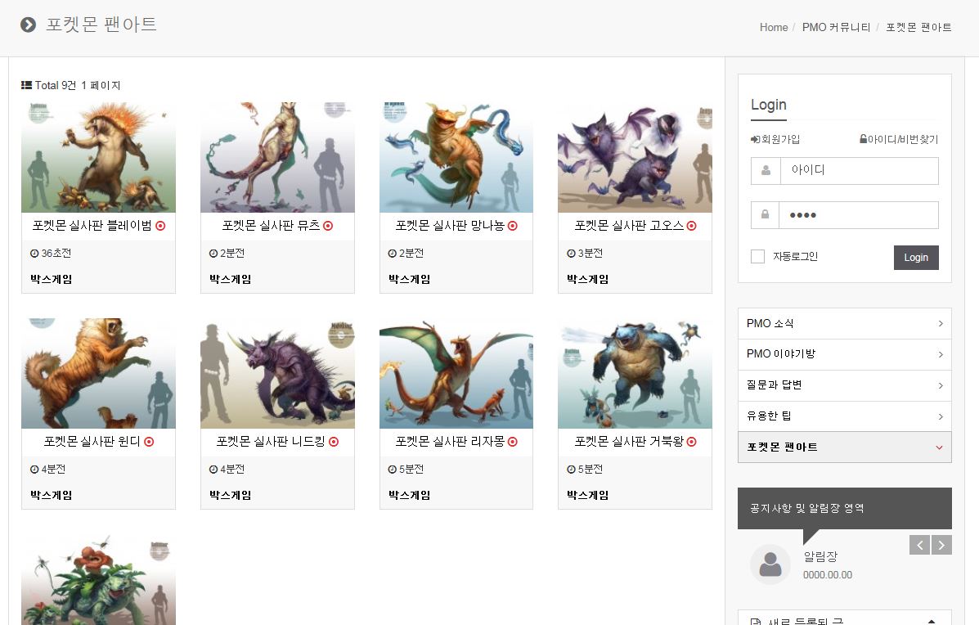Expand the PMO 이야기방 chevron
979x625 pixels.
[x=941, y=355]
